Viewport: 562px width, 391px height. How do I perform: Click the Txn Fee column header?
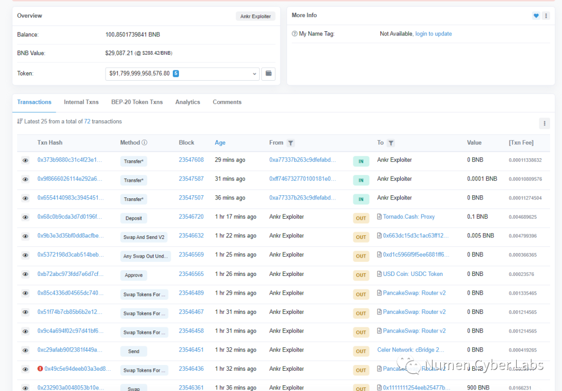pos(521,143)
